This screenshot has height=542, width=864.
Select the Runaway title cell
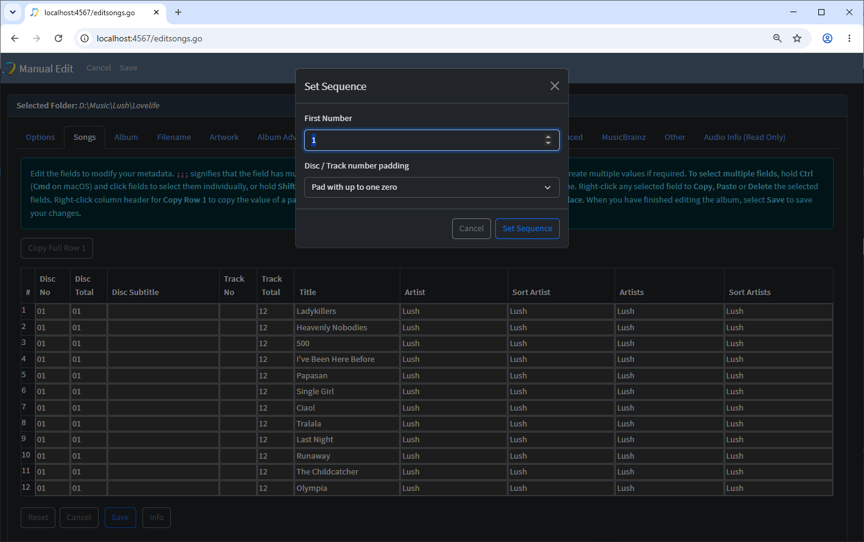(x=347, y=456)
